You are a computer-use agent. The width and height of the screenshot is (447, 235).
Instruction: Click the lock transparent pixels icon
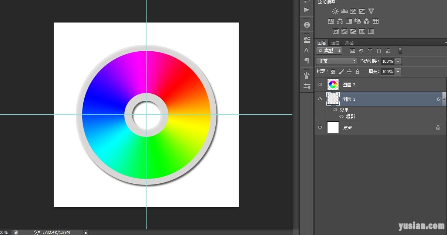click(x=333, y=72)
